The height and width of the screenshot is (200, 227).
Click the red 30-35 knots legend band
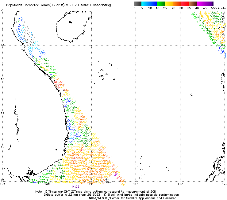(x=185, y=4)
